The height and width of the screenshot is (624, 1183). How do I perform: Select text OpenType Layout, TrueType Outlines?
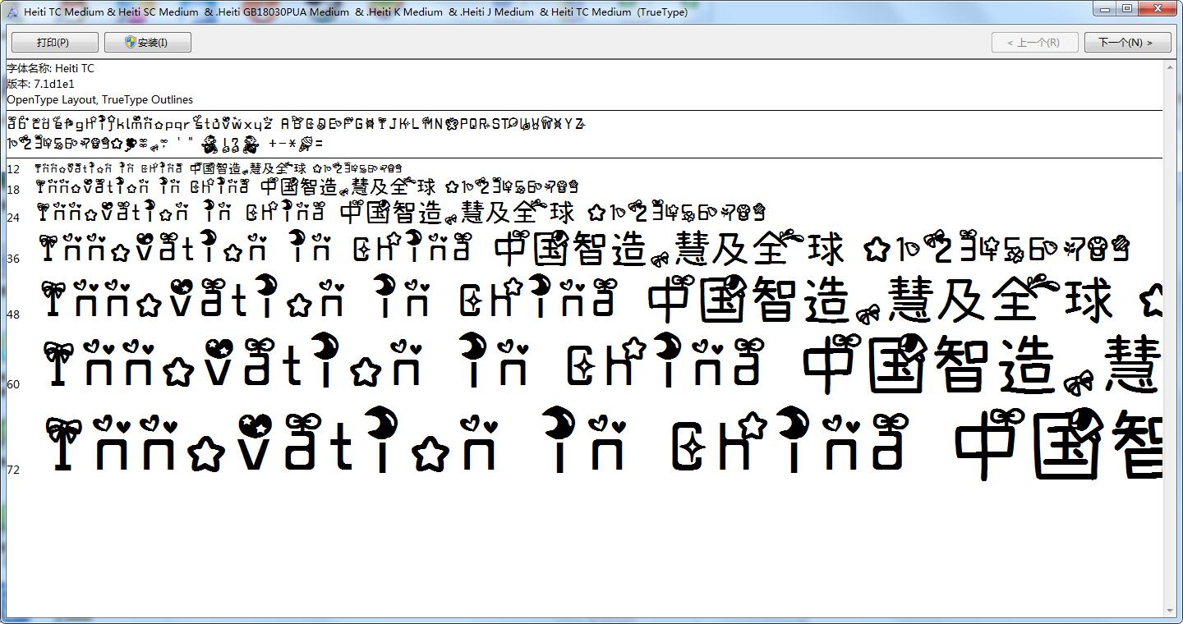tap(100, 99)
